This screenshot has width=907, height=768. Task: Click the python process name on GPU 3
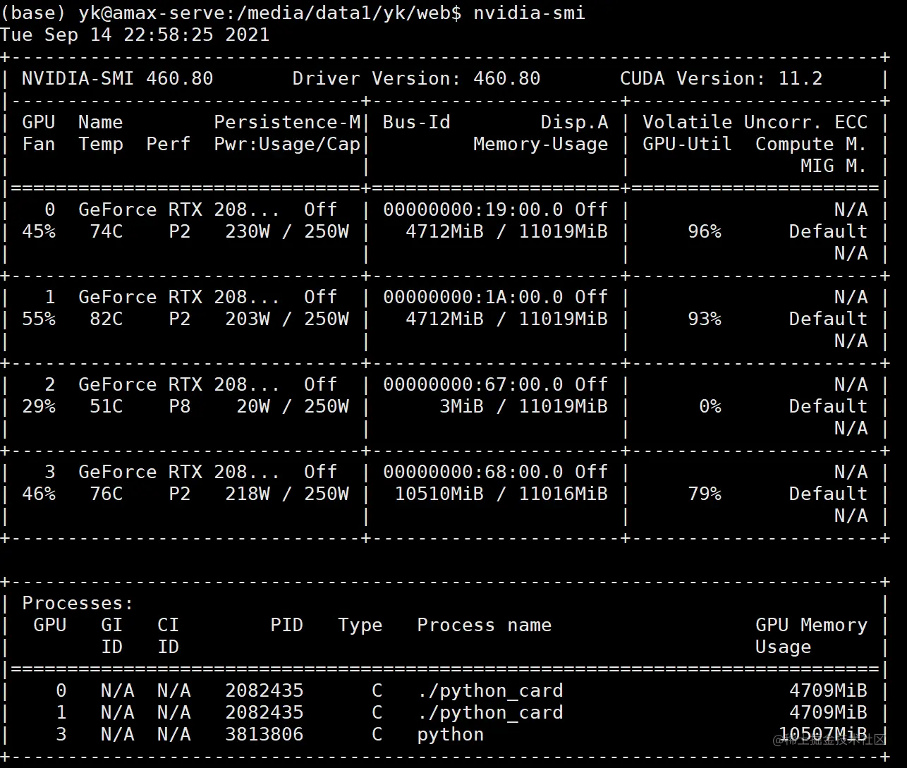451,734
